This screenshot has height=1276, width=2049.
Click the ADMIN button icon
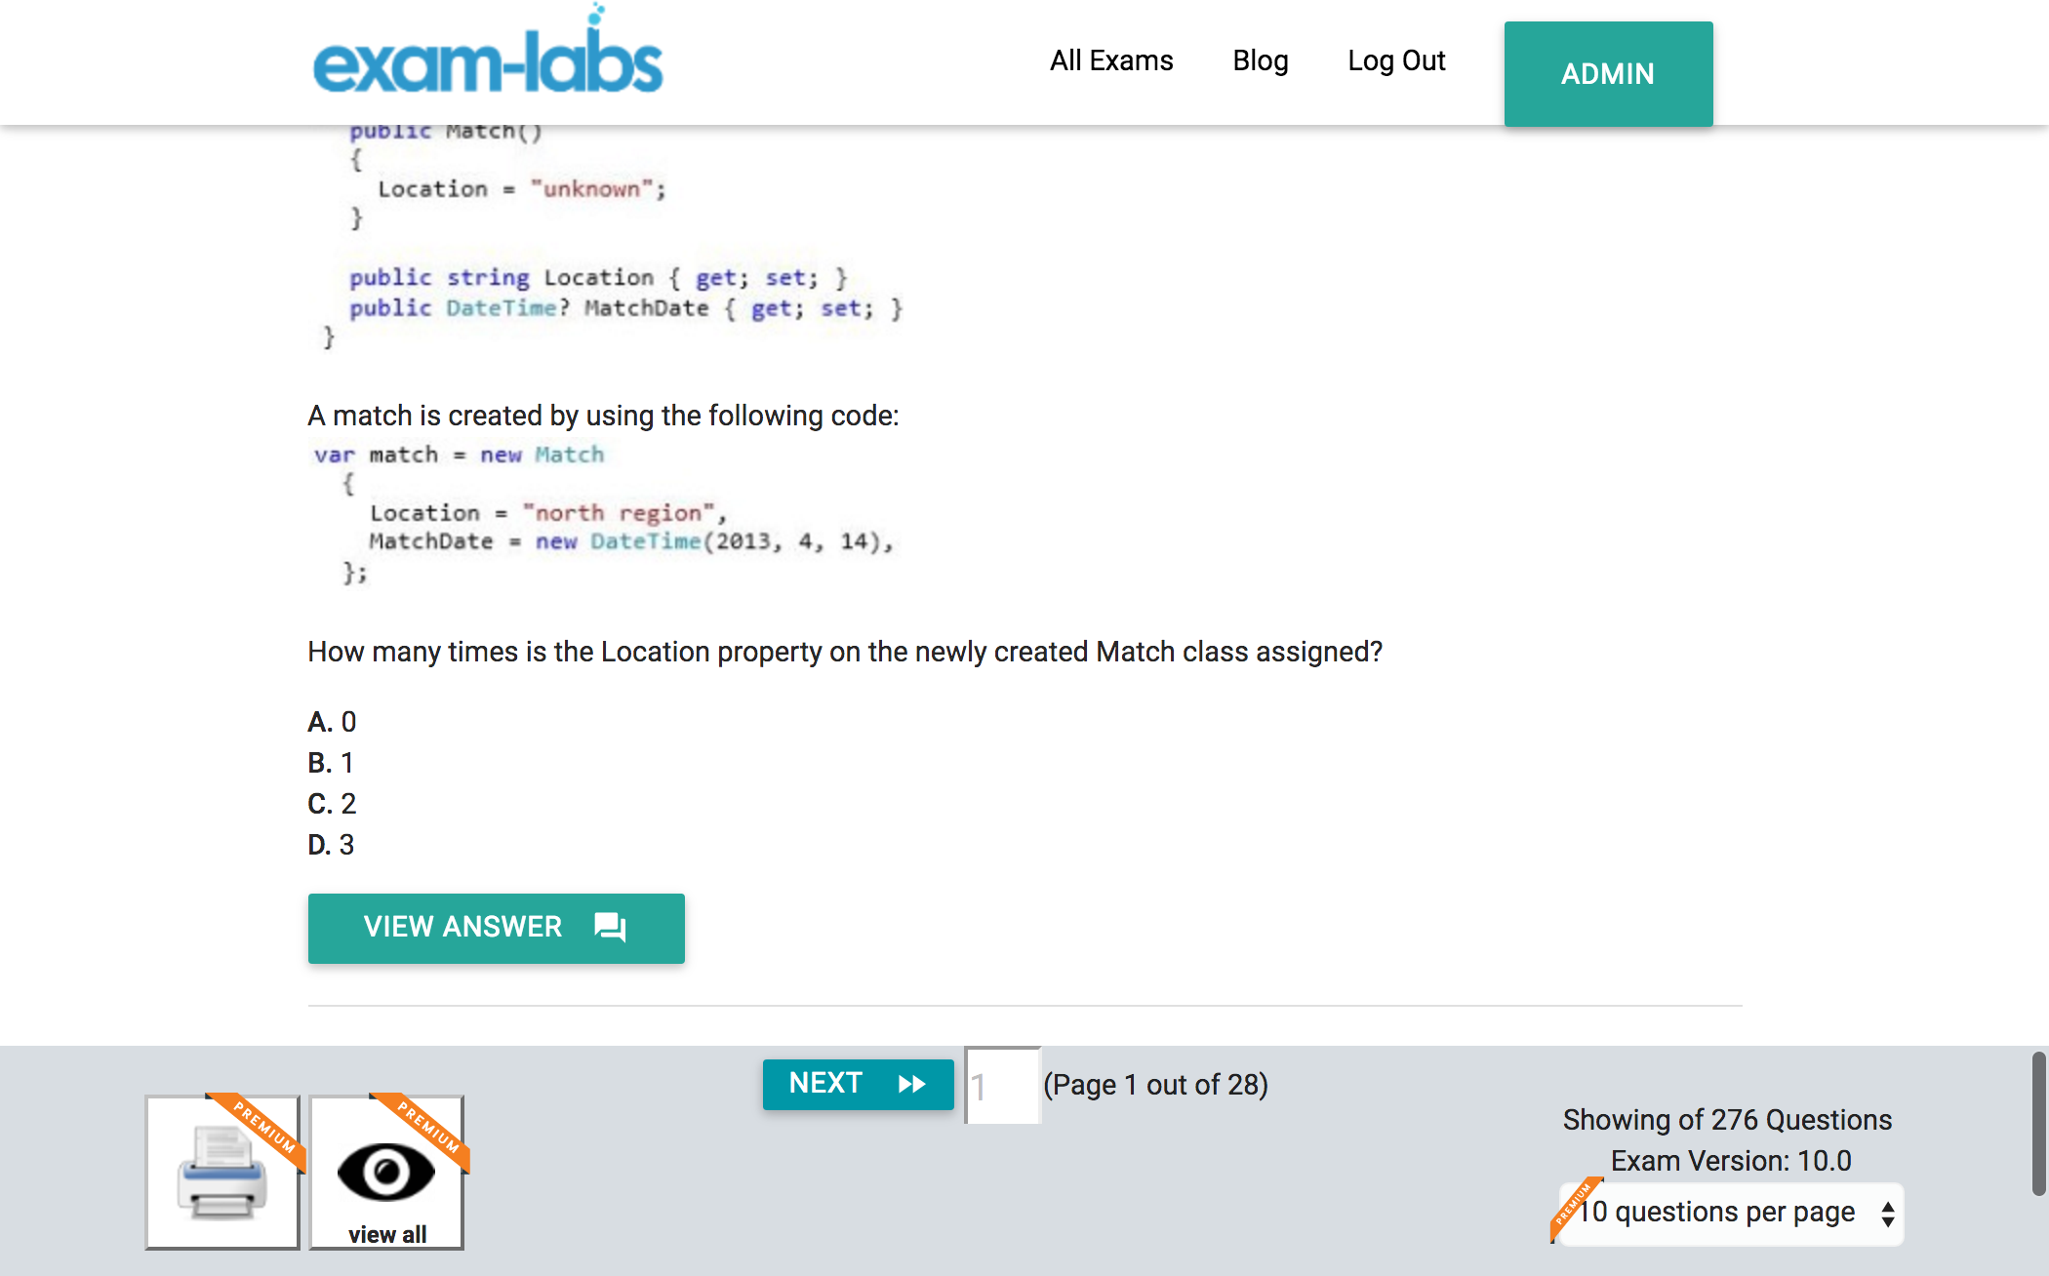(x=1608, y=73)
